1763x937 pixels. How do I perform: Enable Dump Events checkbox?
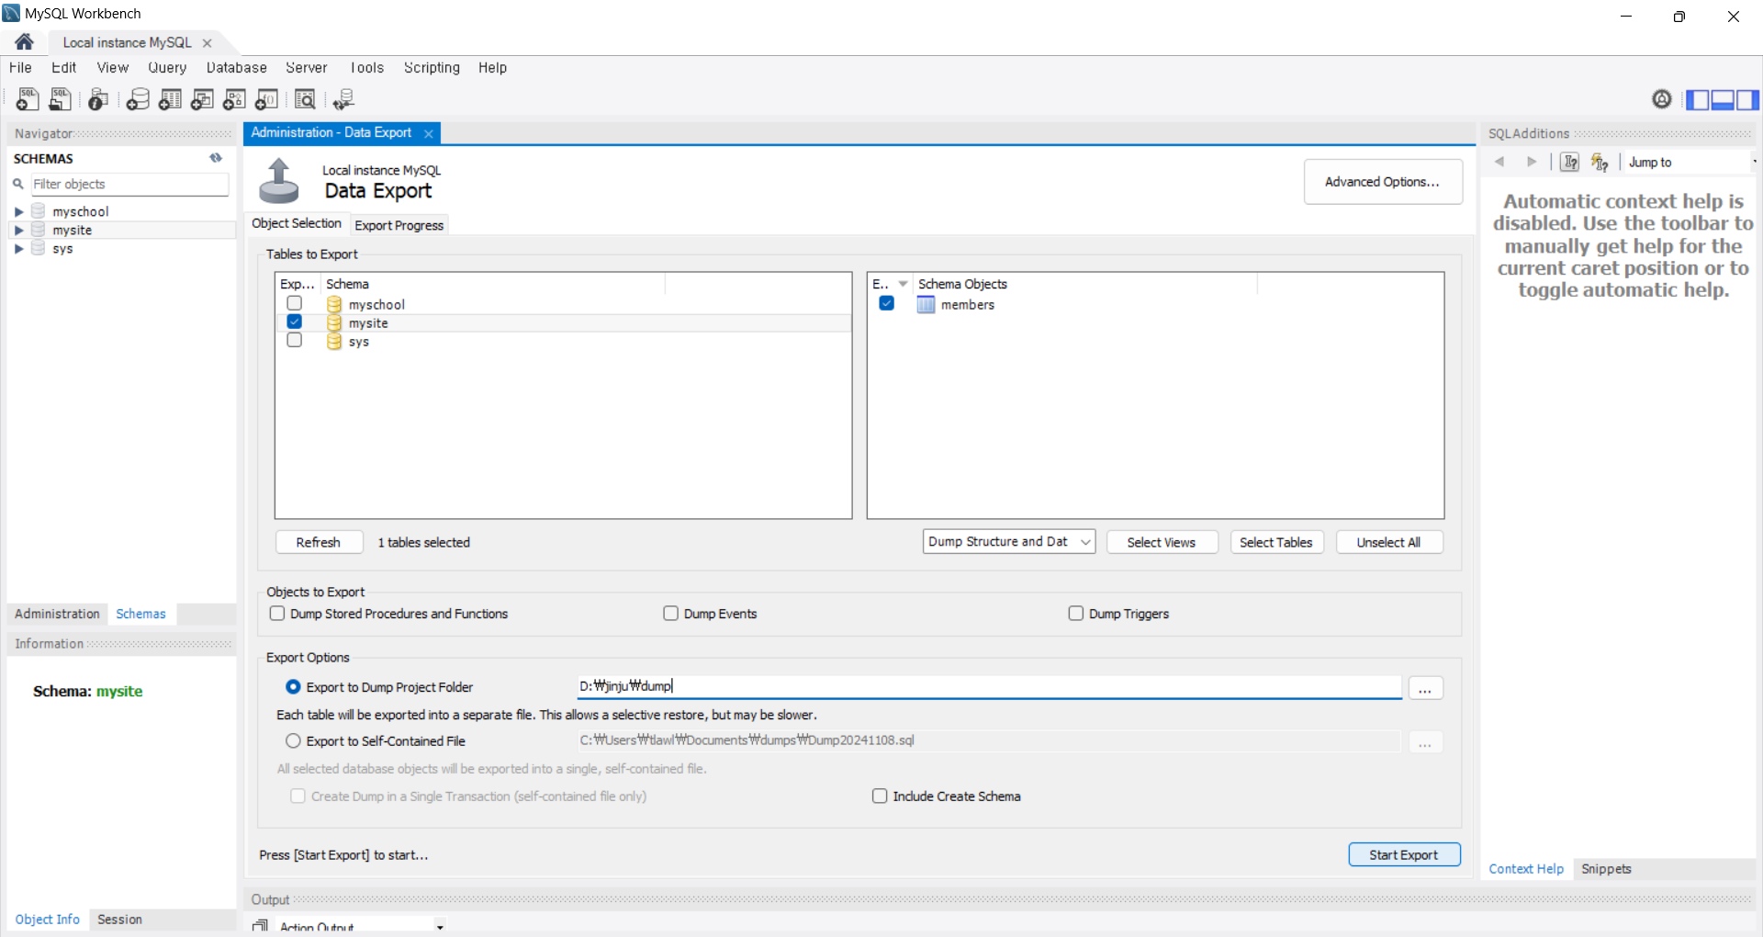(670, 614)
